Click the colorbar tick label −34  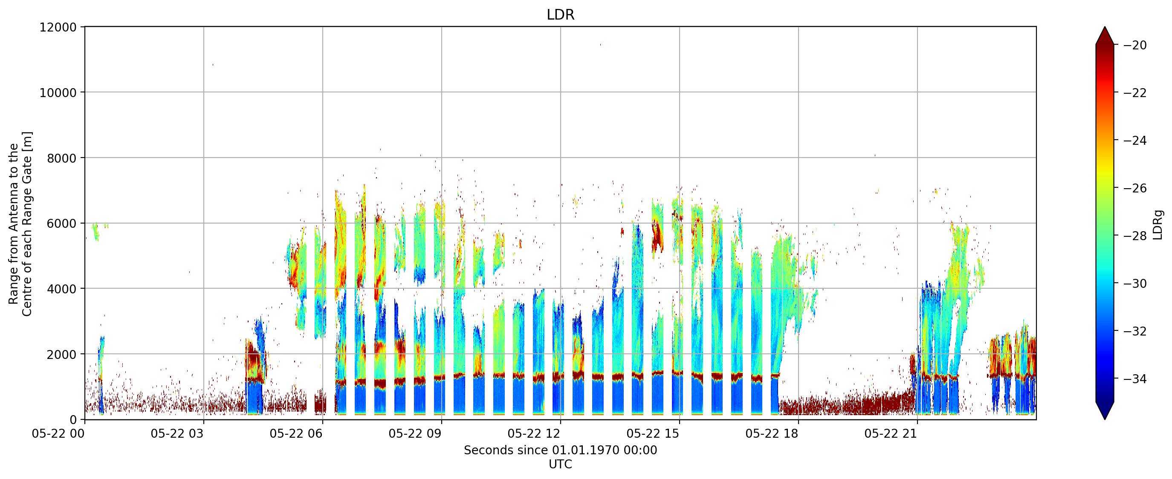(1134, 379)
